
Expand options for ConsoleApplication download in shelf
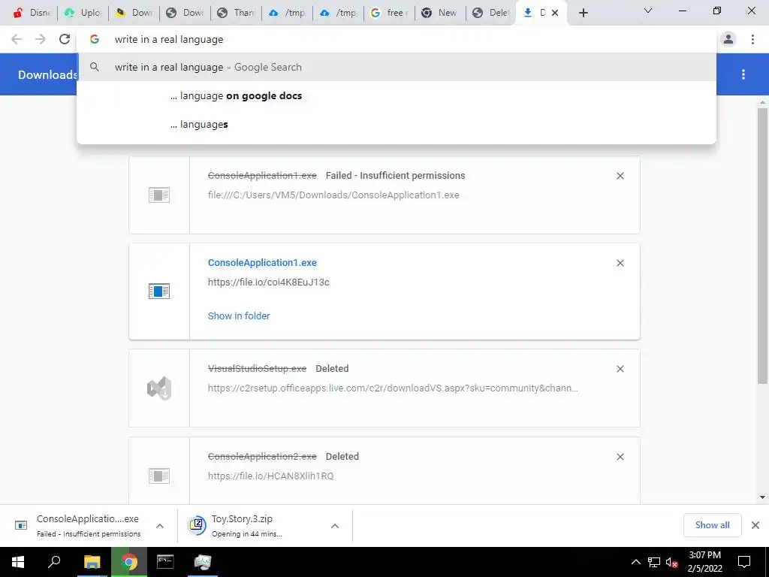tap(160, 526)
